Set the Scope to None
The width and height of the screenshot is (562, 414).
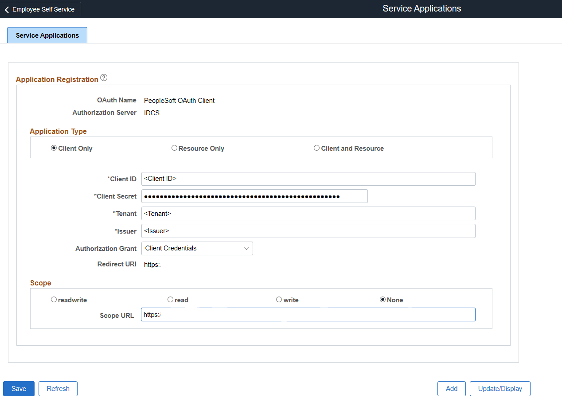click(x=382, y=300)
